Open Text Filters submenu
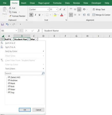The height and width of the screenshot is (115, 112). click(24, 69)
